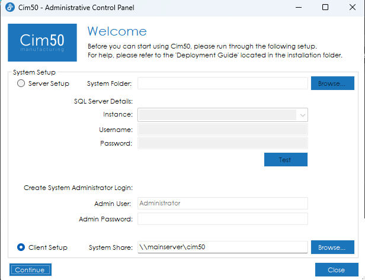Edit the System Share path field
365x280 pixels.
[223, 247]
